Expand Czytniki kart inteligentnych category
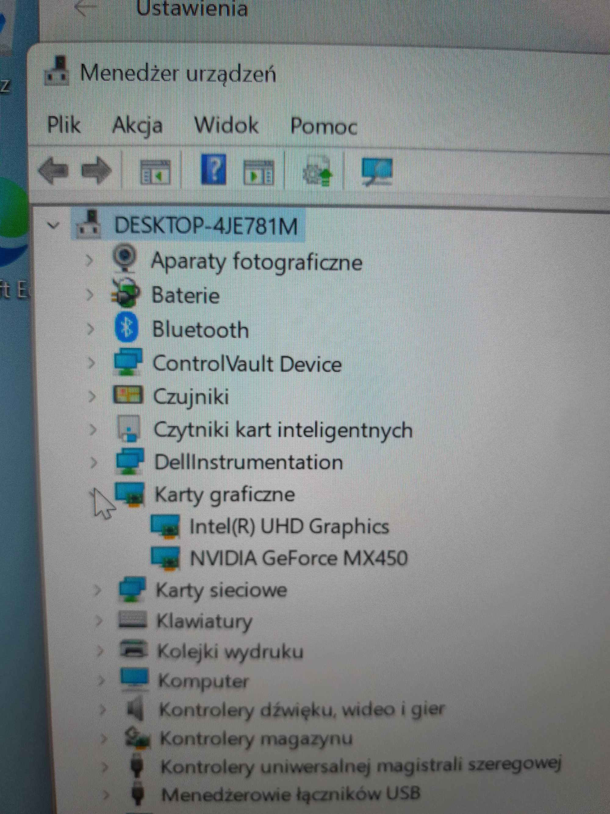Image resolution: width=610 pixels, height=814 pixels. pyautogui.click(x=93, y=429)
